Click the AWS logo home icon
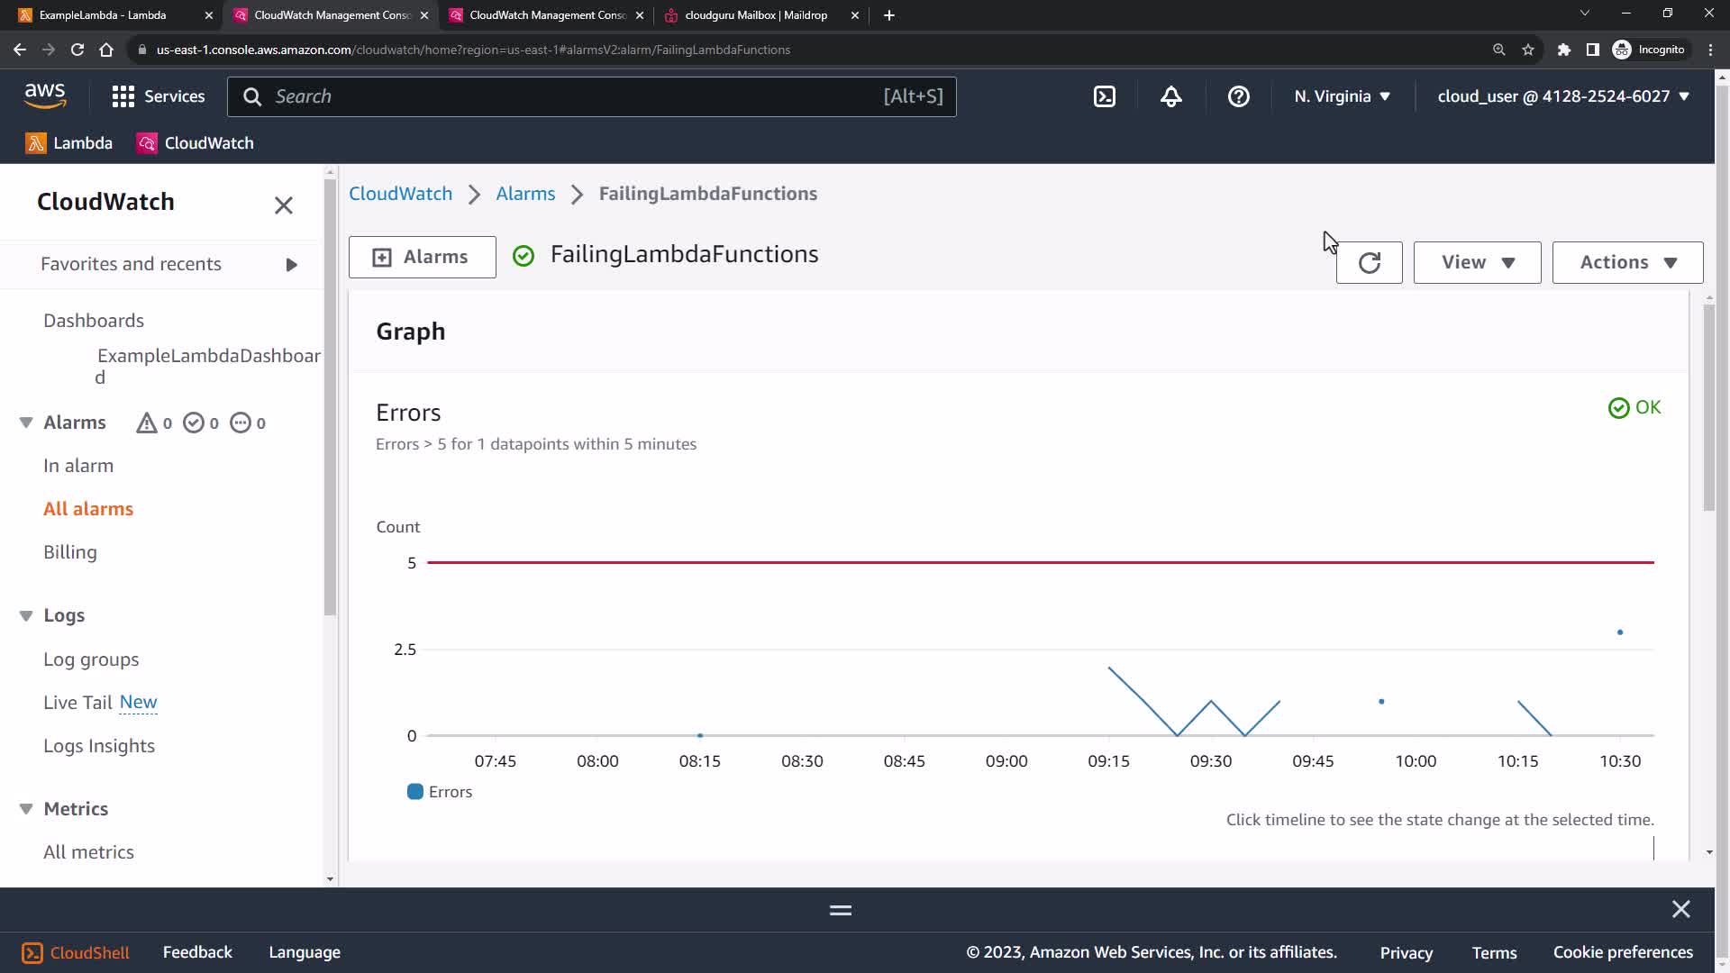Screen dimensions: 1730x973 tap(45, 95)
